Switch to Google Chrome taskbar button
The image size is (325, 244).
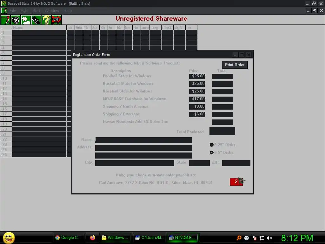click(x=69, y=238)
